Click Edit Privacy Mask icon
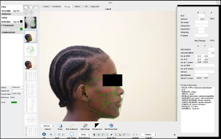 point(111,126)
